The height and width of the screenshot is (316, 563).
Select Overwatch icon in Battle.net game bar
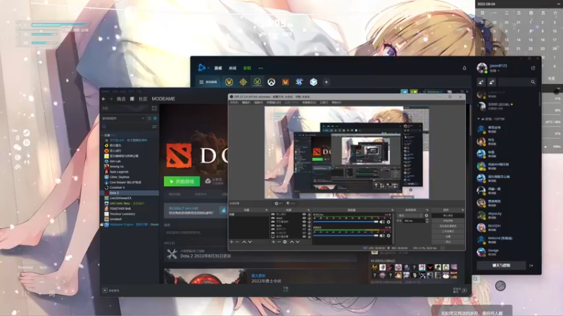pos(271,82)
